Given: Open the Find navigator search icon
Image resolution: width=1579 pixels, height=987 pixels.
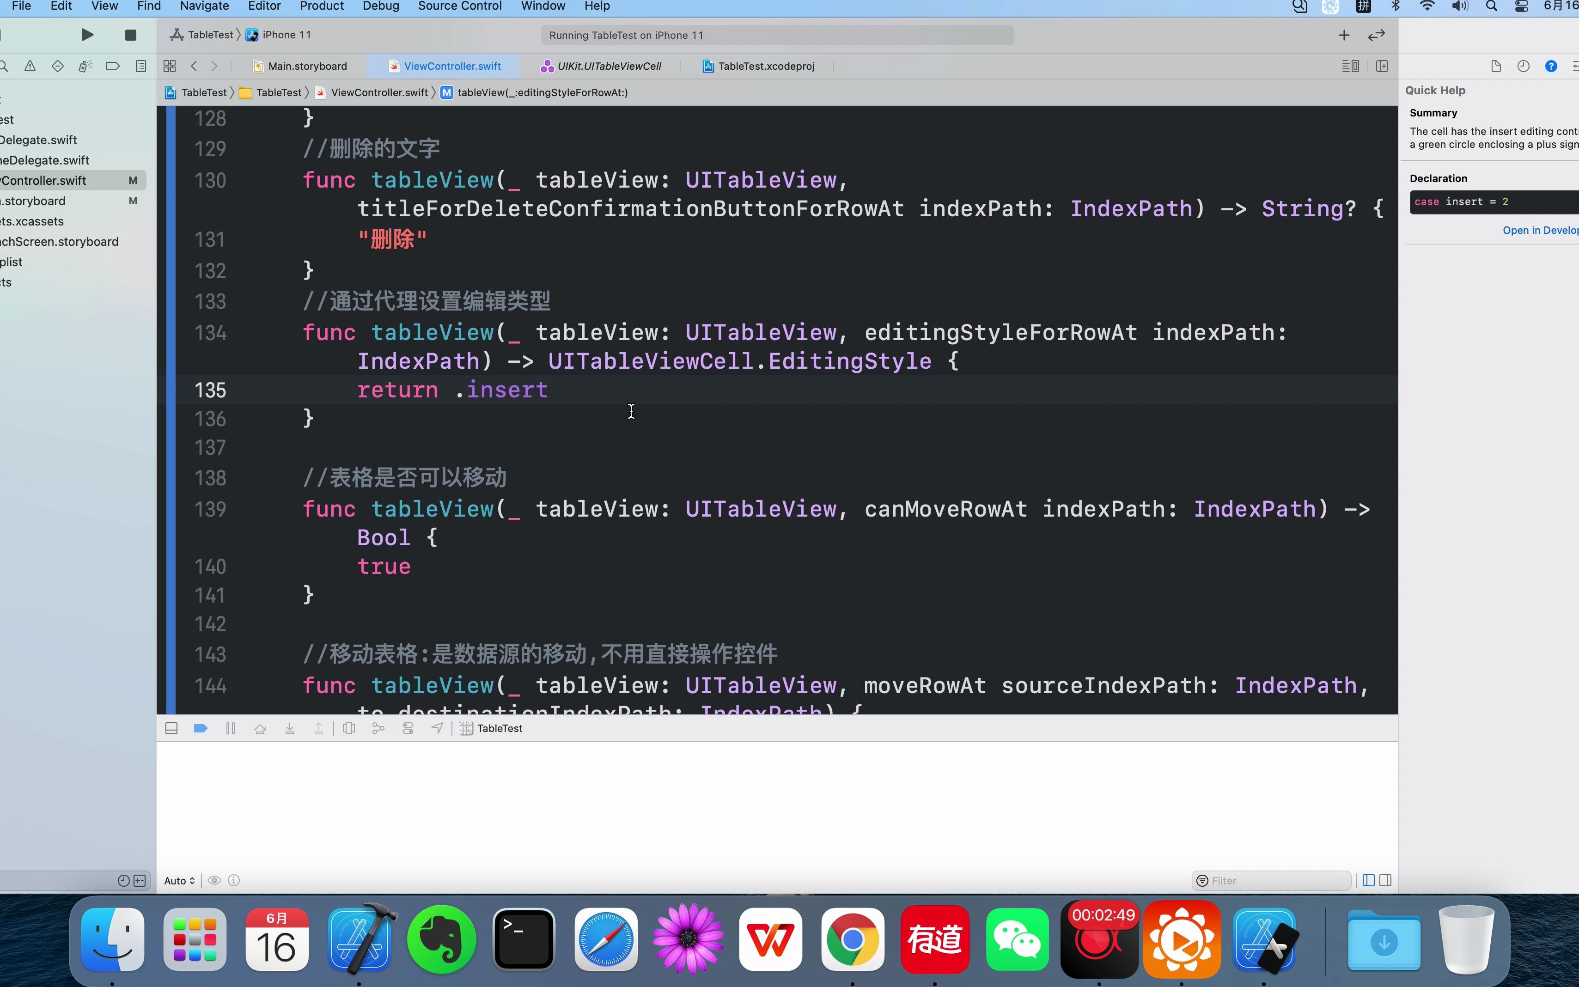Looking at the screenshot, I should tap(5, 66).
